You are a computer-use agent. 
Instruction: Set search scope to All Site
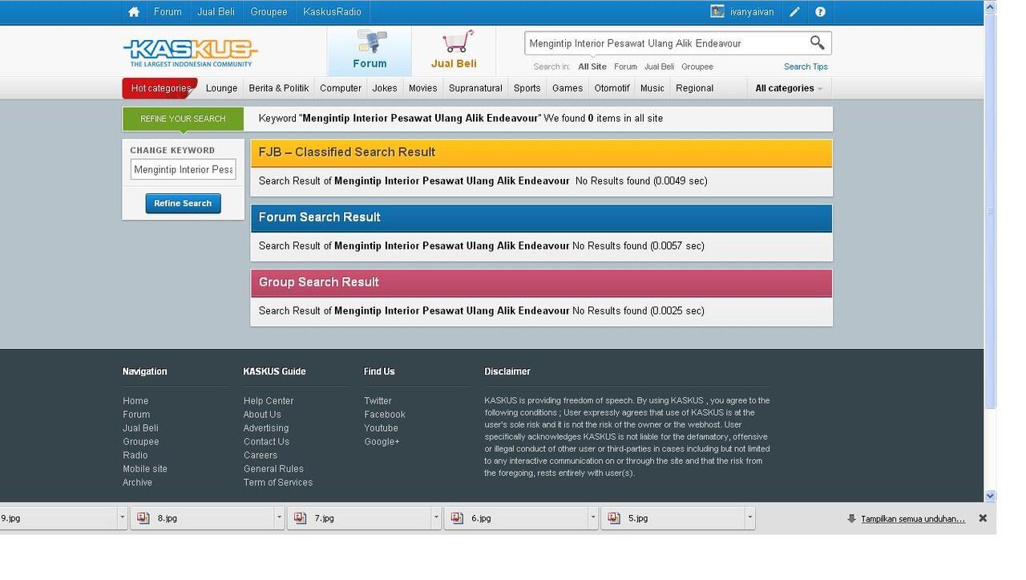592,67
